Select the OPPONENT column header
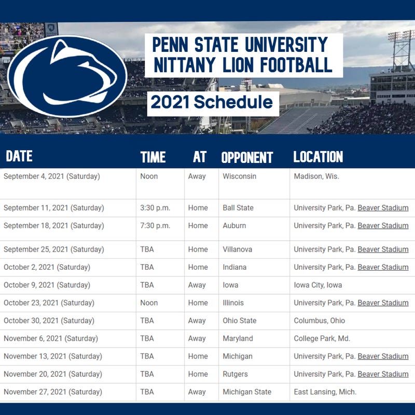The width and height of the screenshot is (415, 415). point(247,157)
